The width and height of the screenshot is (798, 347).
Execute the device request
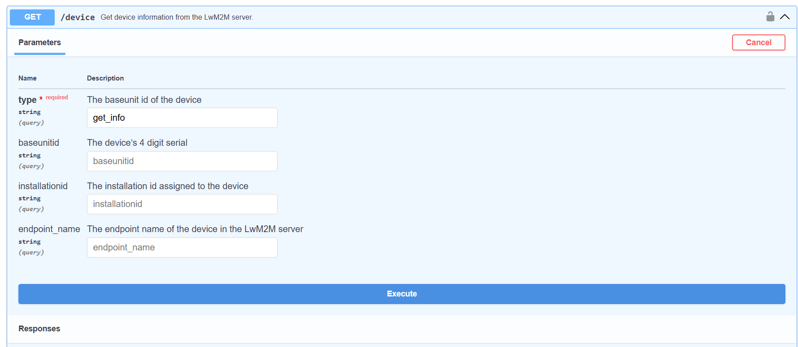click(402, 294)
